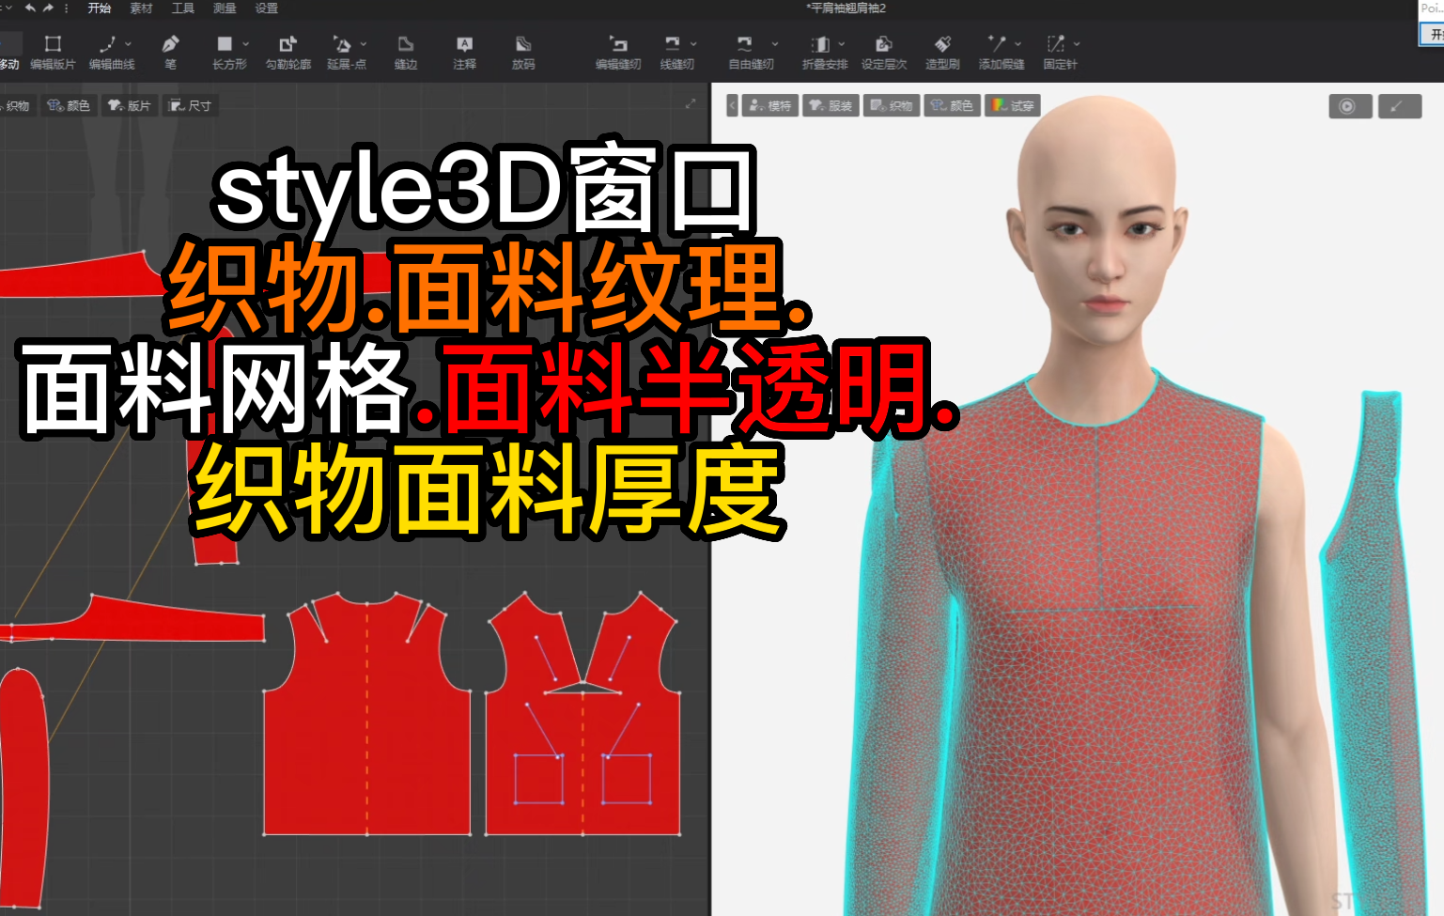Select the 勾勒轮廓 trace outline tool

287,52
